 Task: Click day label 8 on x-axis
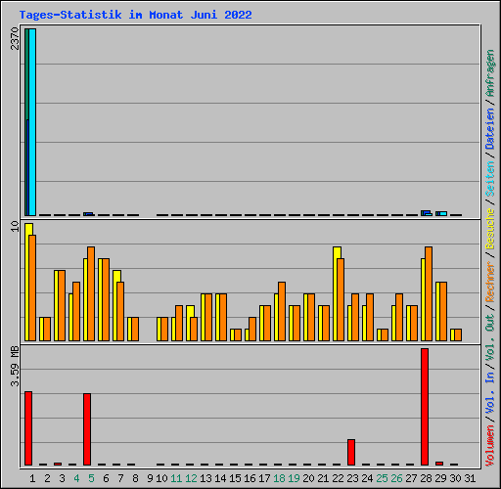click(x=135, y=478)
